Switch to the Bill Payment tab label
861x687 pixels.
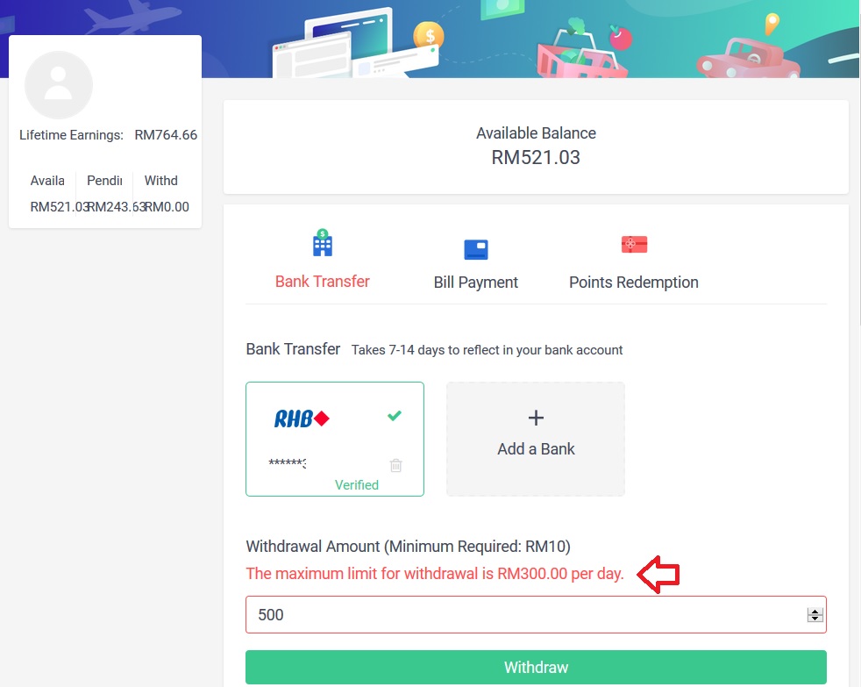[x=475, y=283]
